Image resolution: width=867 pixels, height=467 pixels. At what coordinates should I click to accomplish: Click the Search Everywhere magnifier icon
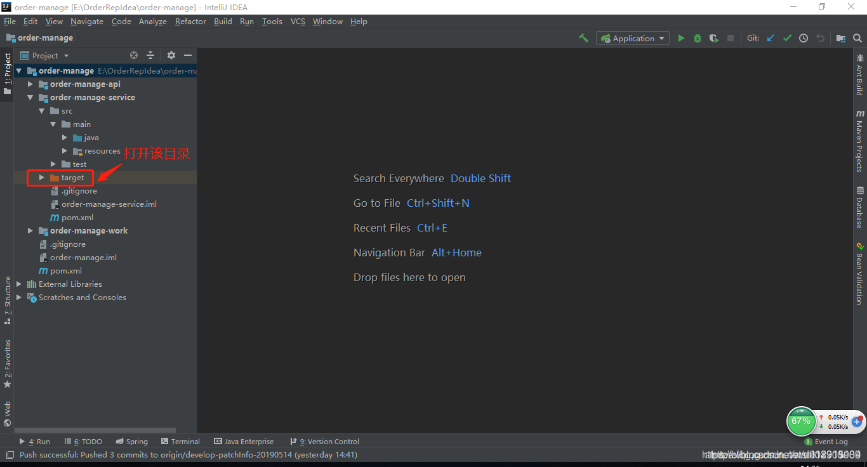click(857, 38)
